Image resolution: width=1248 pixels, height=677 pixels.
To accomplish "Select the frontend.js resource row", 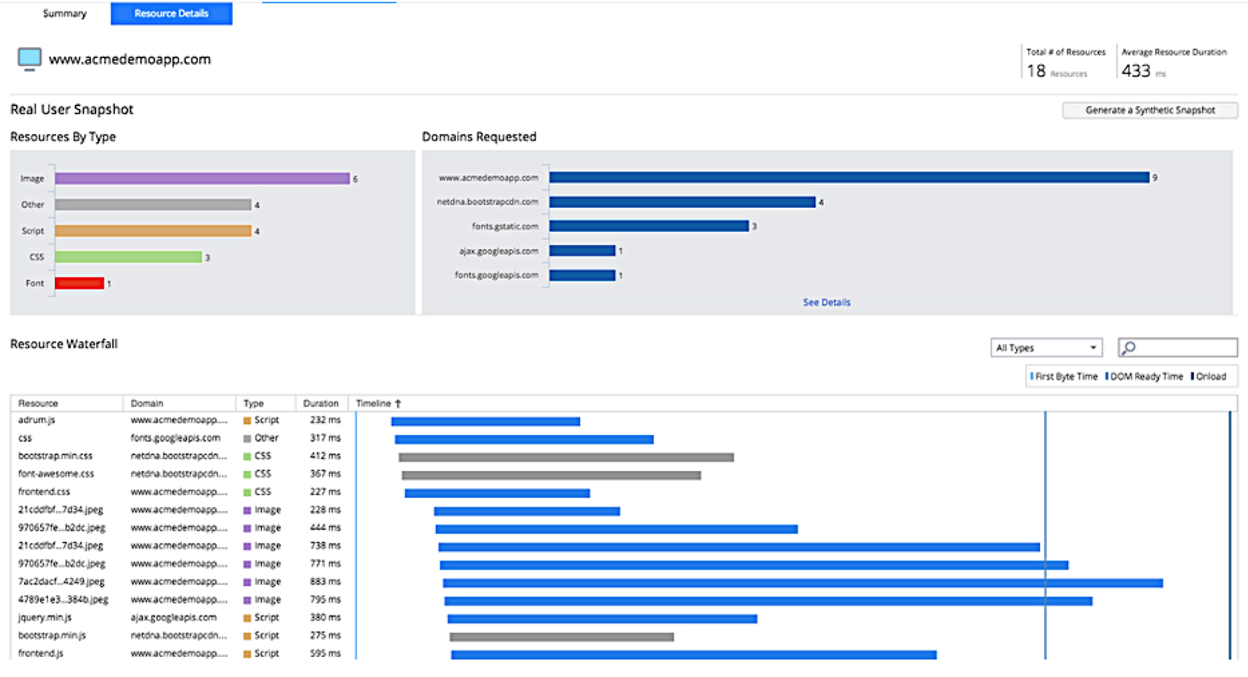I will tap(624, 654).
